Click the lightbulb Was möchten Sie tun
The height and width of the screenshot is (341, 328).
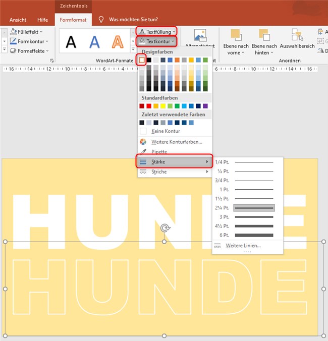coord(101,20)
